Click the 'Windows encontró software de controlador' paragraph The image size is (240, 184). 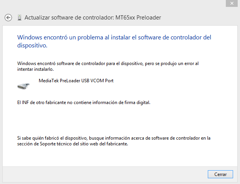coord(108,66)
